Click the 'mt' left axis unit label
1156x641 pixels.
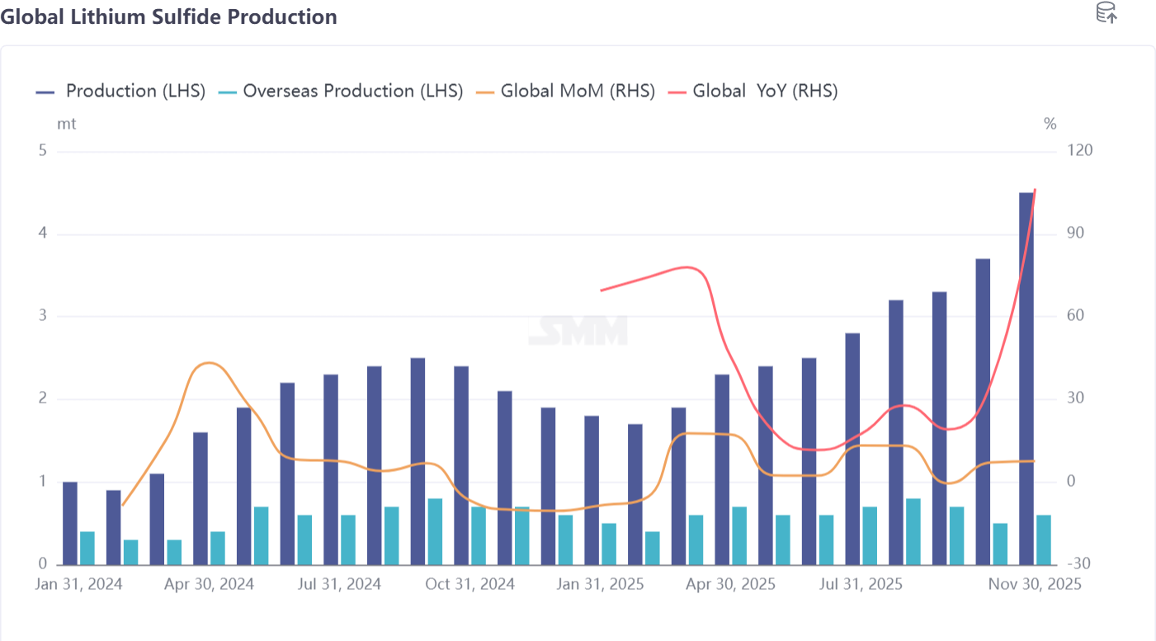pyautogui.click(x=66, y=124)
